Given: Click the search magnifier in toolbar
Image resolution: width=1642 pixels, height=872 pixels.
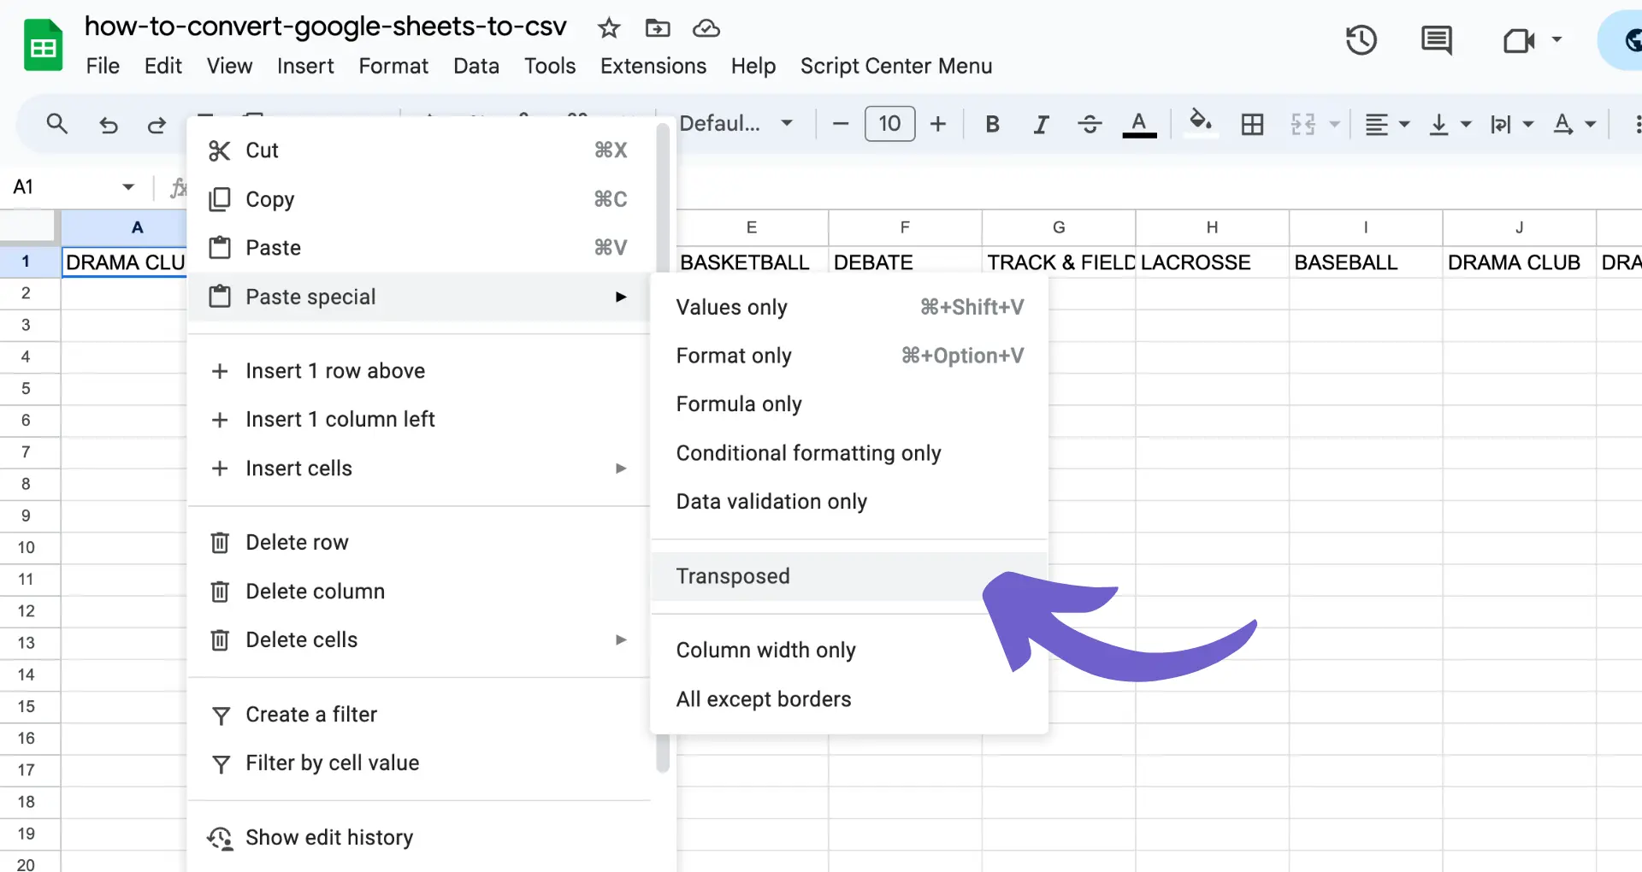Looking at the screenshot, I should click(x=57, y=124).
